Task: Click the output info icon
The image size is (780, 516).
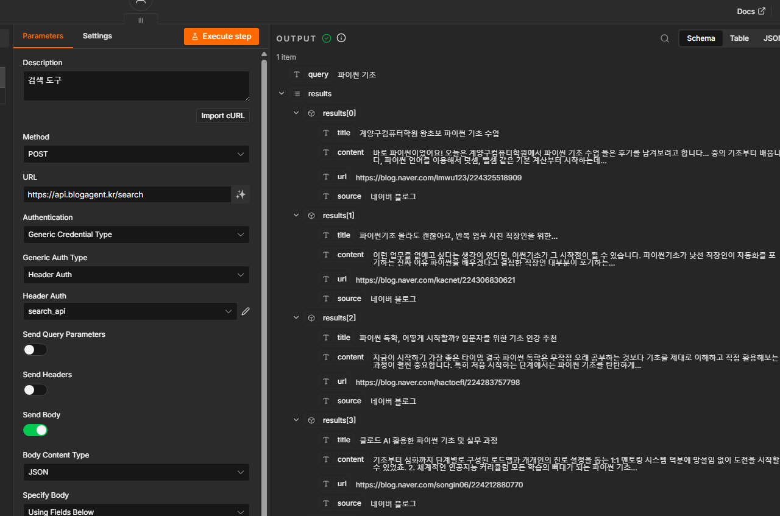Action: click(341, 38)
